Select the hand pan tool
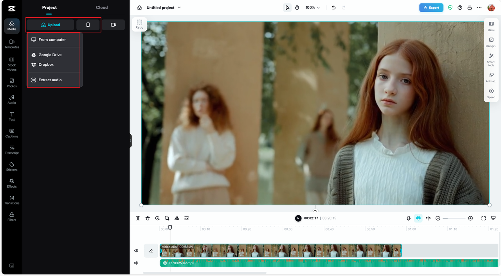 [x=297, y=7]
